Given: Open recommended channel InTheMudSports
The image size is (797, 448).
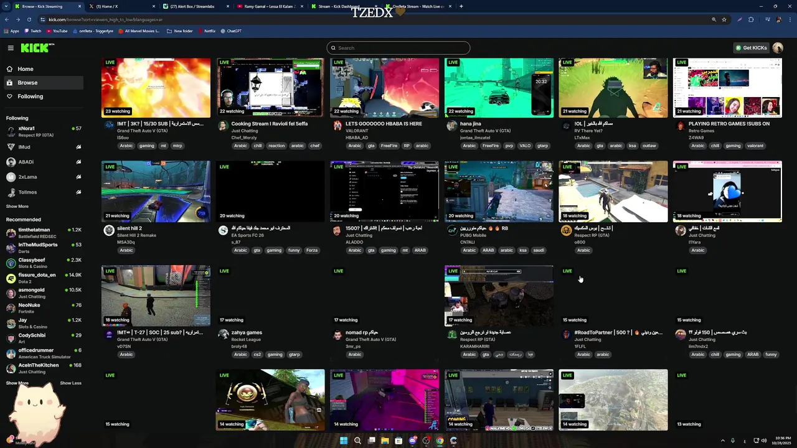Looking at the screenshot, I should [x=44, y=248].
